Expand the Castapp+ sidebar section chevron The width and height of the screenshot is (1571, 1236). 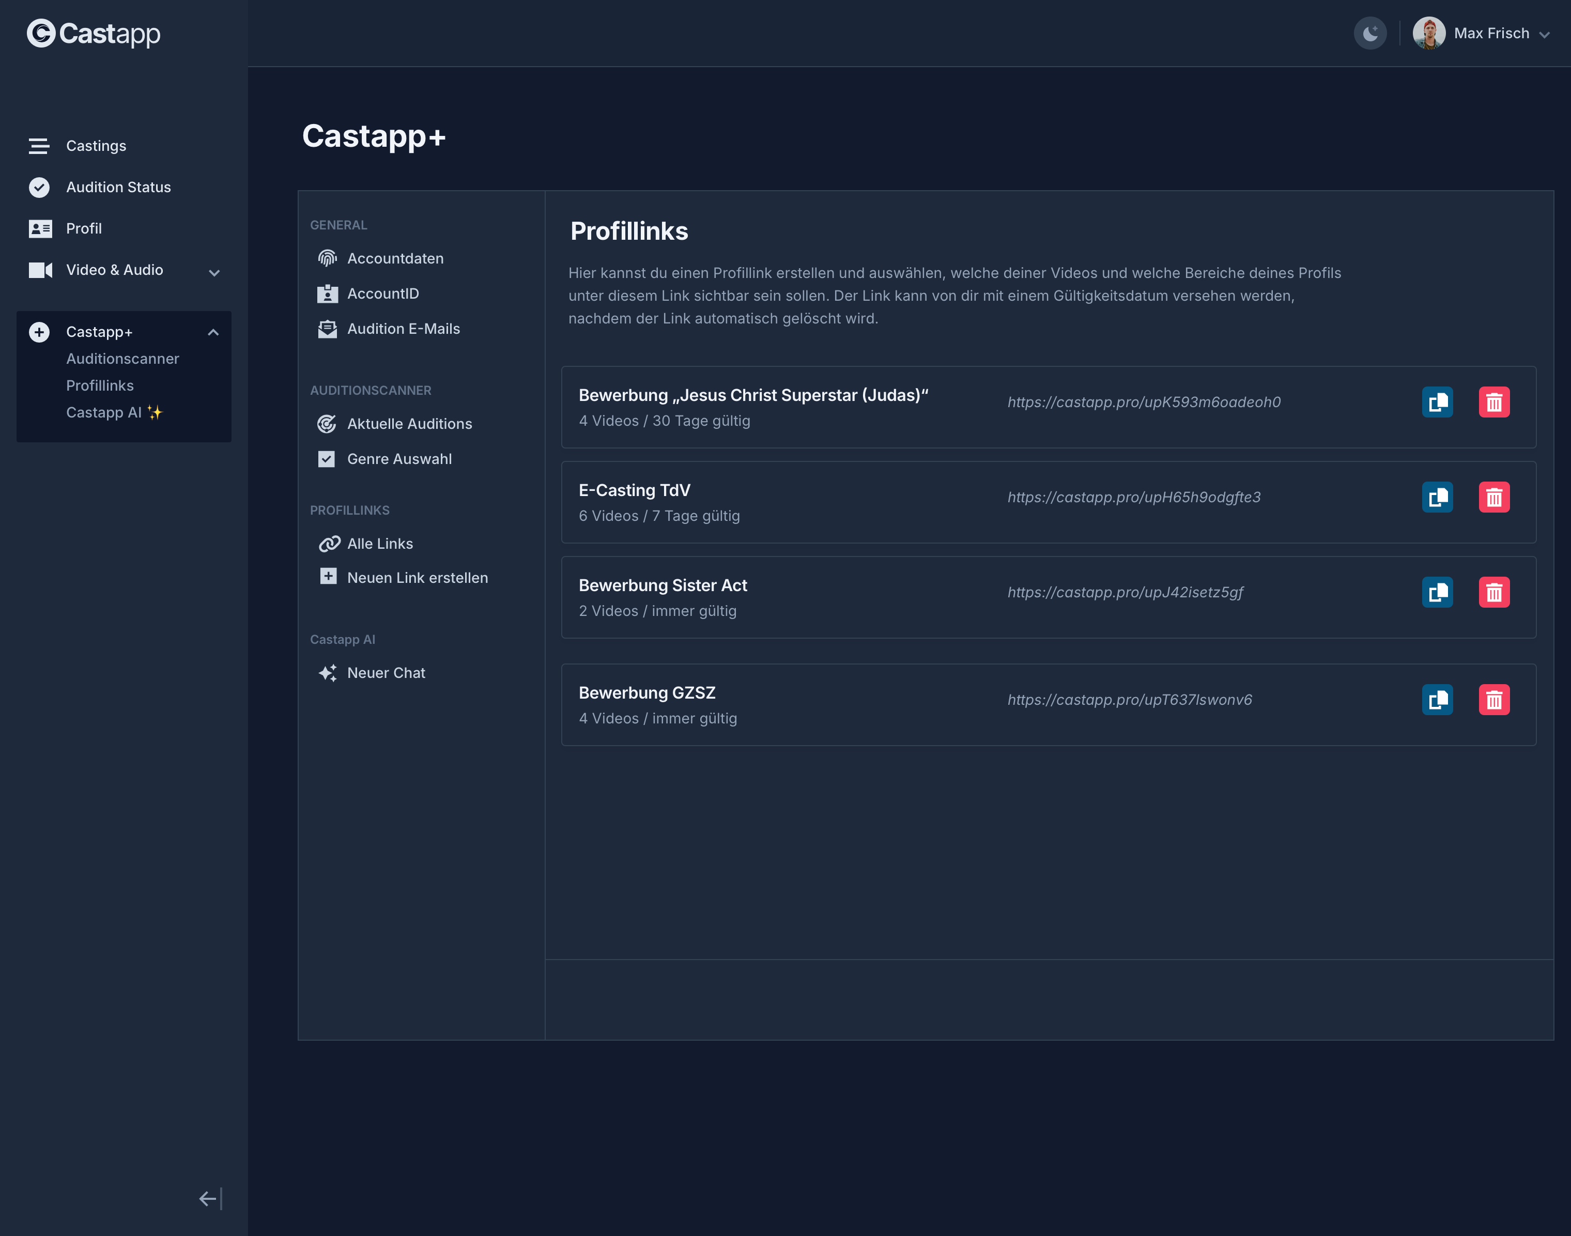(x=215, y=332)
